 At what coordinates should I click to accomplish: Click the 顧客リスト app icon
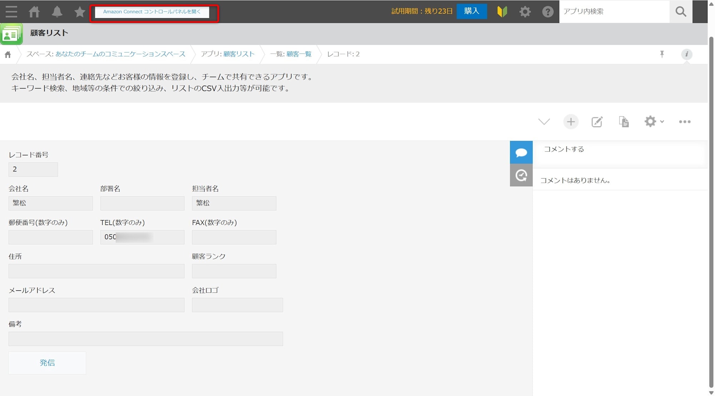coord(11,34)
